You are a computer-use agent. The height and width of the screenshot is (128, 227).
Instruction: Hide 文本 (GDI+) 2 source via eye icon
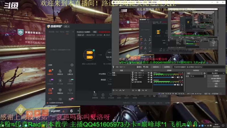(148, 75)
